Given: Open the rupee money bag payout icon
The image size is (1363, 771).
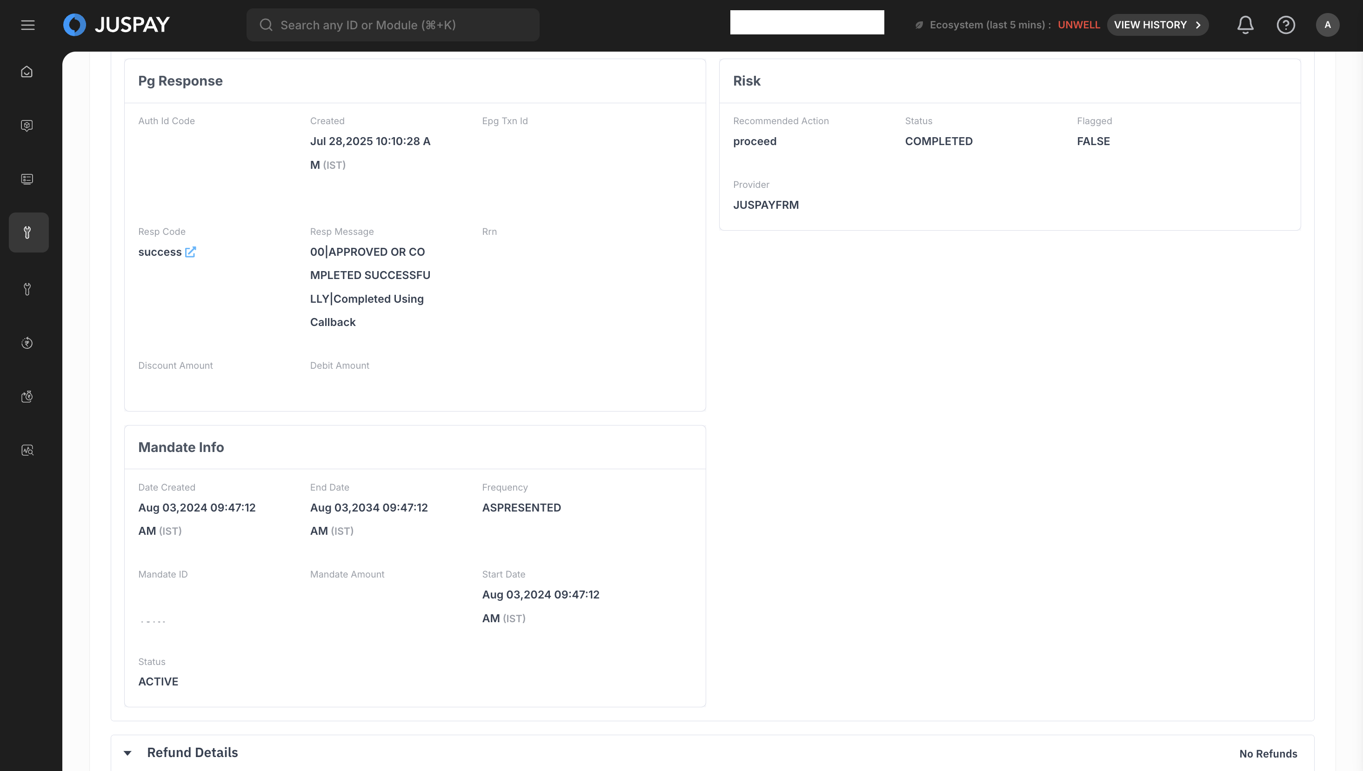Looking at the screenshot, I should click(x=27, y=397).
